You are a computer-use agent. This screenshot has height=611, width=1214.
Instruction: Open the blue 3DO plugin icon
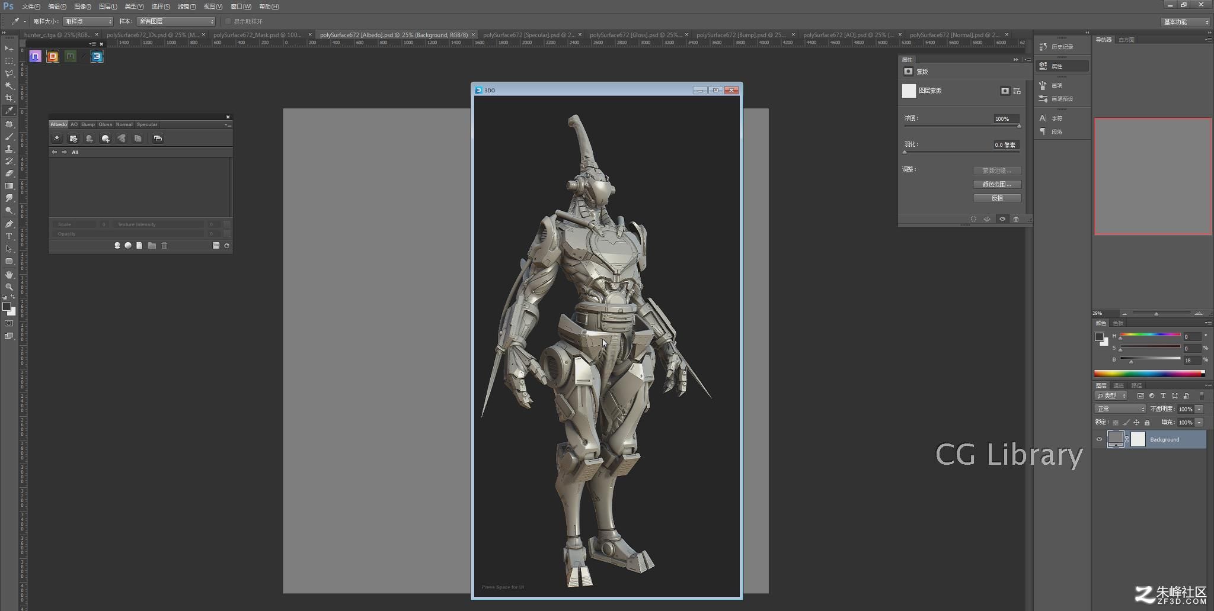(x=97, y=56)
